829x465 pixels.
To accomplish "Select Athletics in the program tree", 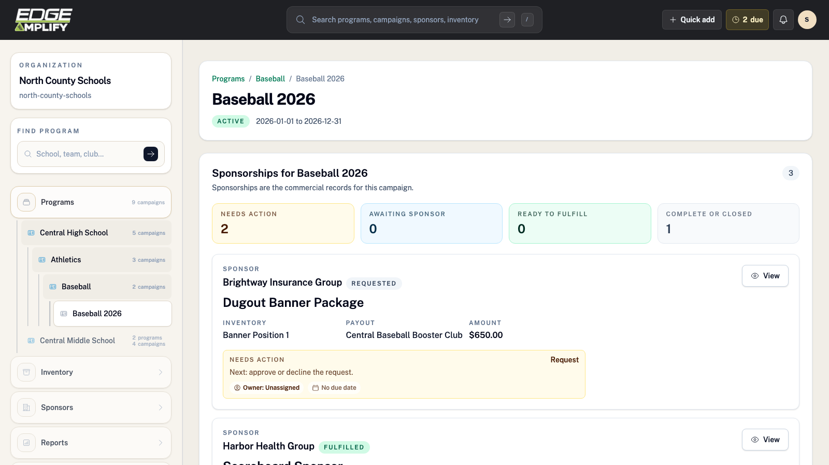I will [x=102, y=260].
